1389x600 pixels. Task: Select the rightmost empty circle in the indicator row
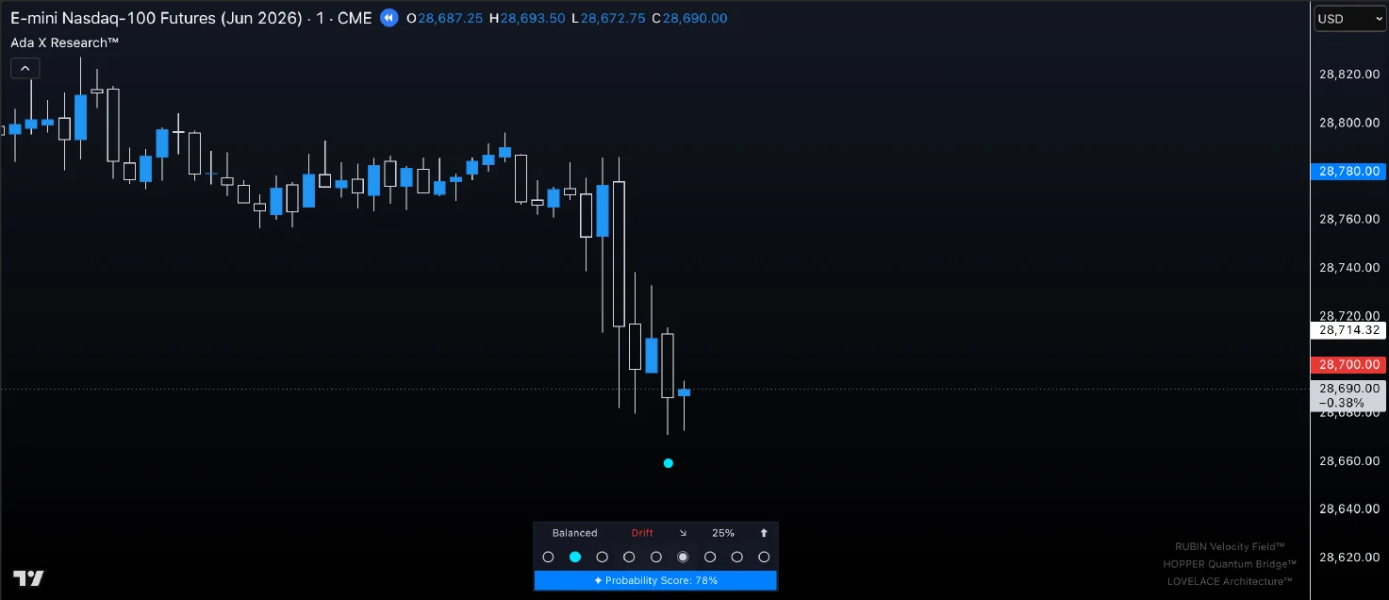pyautogui.click(x=764, y=558)
